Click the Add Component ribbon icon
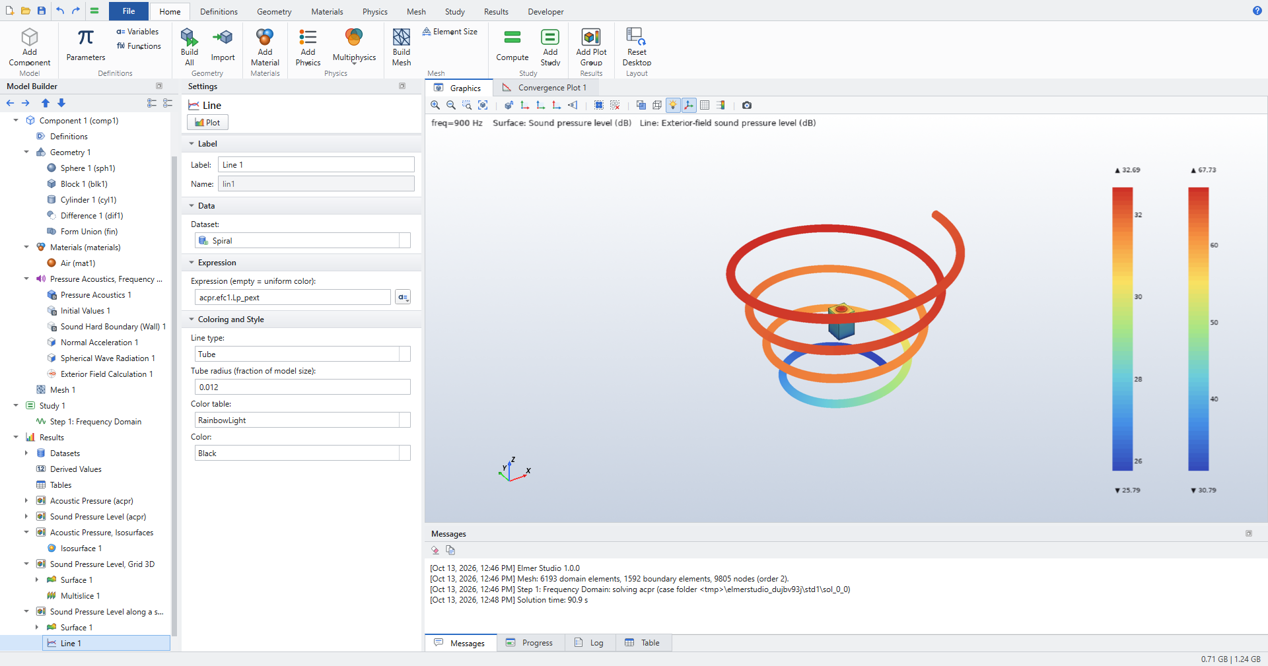This screenshot has height=666, width=1268. [x=30, y=37]
